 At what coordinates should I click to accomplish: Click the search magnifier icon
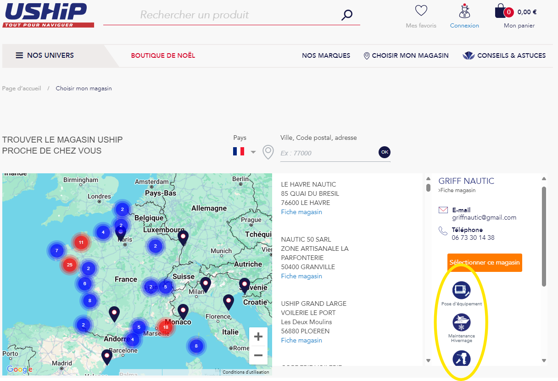pos(347,15)
